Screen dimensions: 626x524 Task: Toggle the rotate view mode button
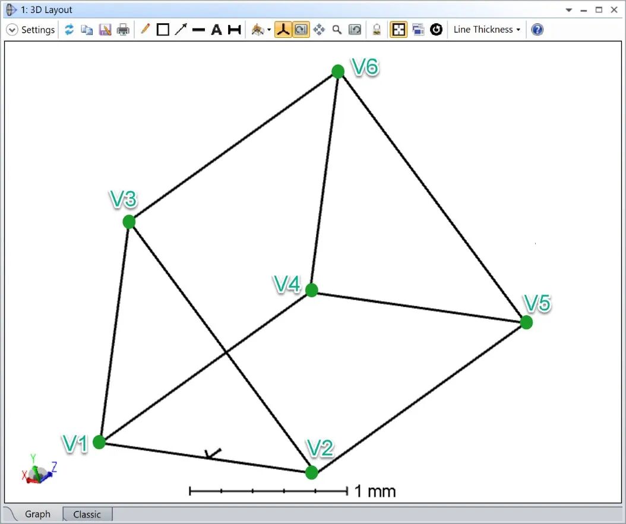coord(301,30)
